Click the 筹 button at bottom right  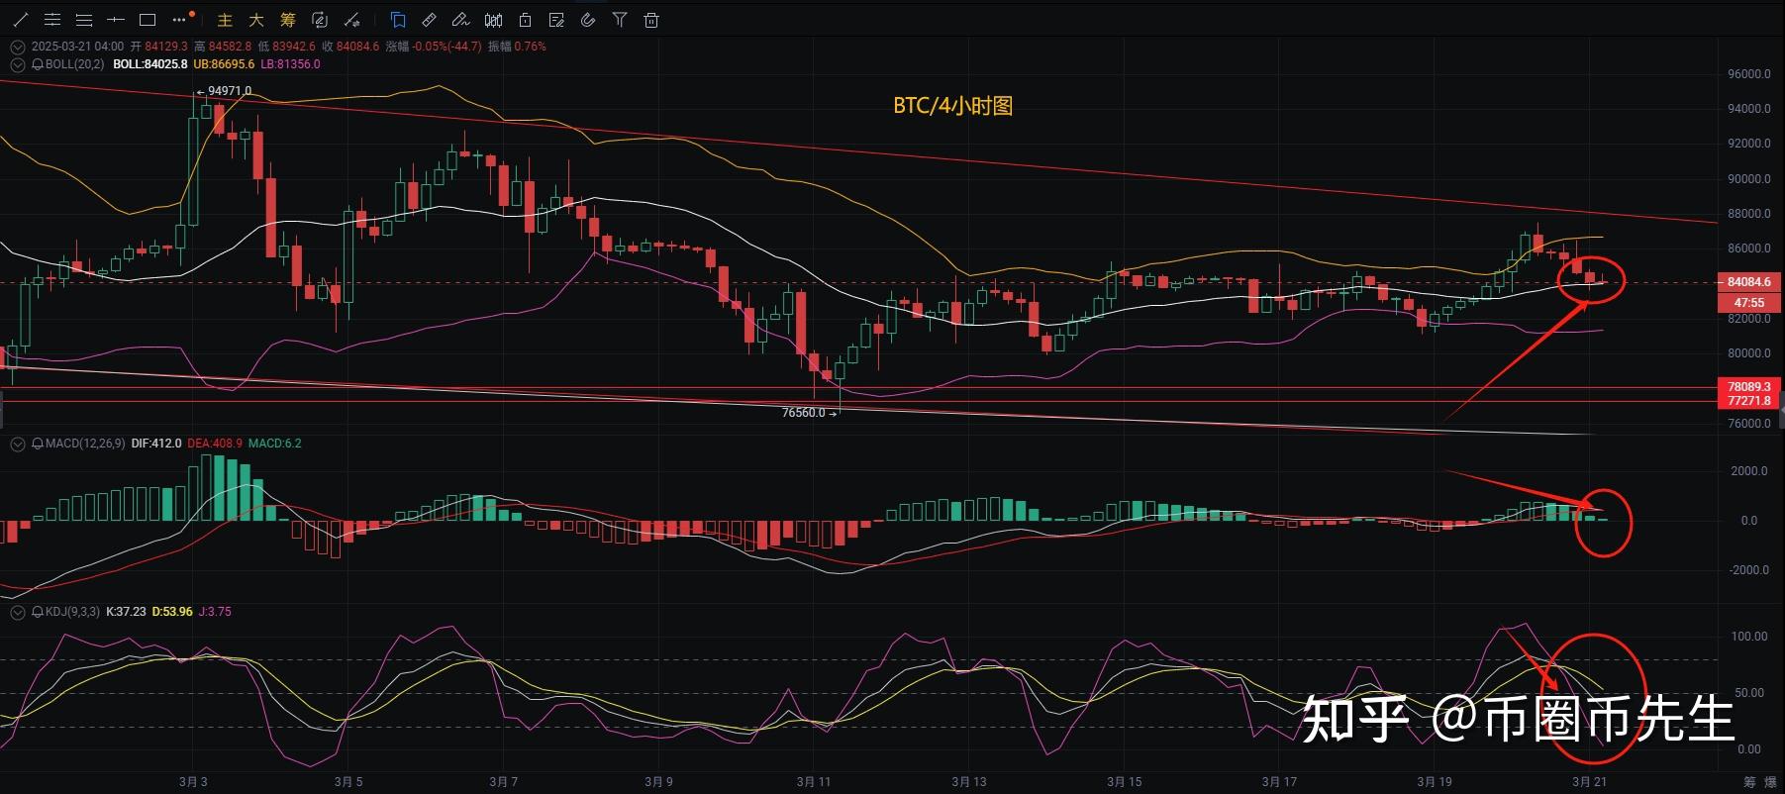1750,782
